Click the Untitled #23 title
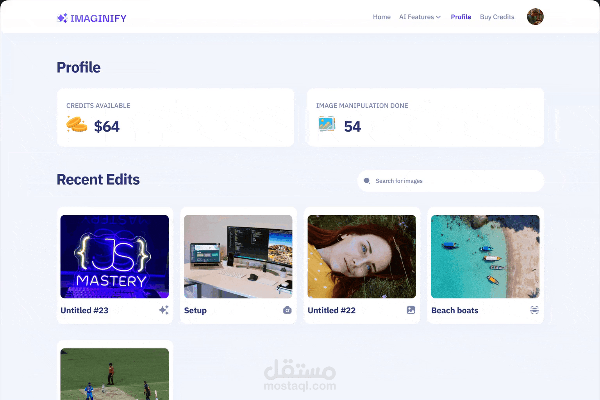This screenshot has width=600, height=400. [84, 310]
